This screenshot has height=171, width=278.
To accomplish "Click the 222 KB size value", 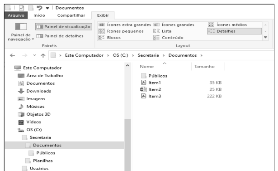I will [214, 96].
